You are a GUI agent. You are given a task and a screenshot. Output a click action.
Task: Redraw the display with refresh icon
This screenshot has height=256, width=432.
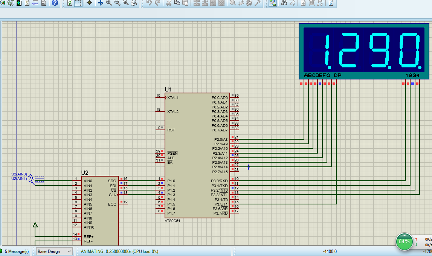coord(70,3)
